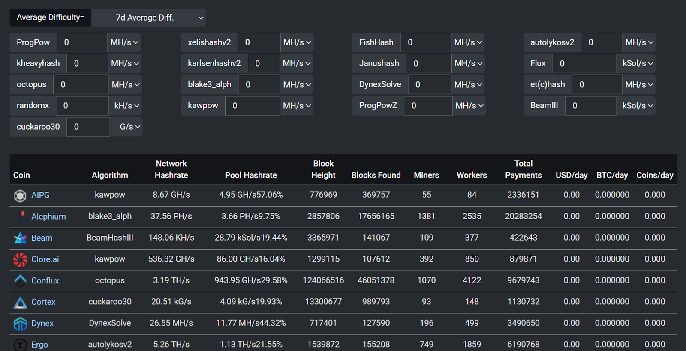This screenshot has height=351, width=686.
Task: Open the Beam coin link
Action: tap(42, 238)
